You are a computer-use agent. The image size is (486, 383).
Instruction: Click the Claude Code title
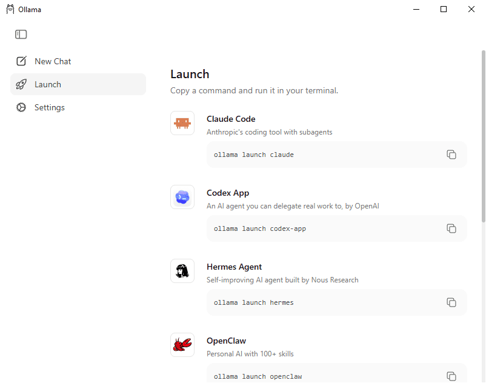click(231, 119)
